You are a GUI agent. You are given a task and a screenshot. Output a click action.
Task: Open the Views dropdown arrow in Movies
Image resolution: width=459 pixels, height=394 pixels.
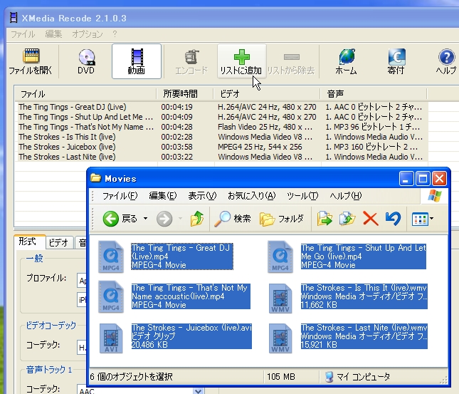[x=432, y=219]
